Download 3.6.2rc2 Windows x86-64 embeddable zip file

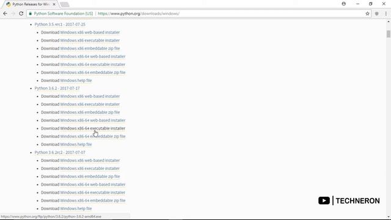tap(93, 200)
